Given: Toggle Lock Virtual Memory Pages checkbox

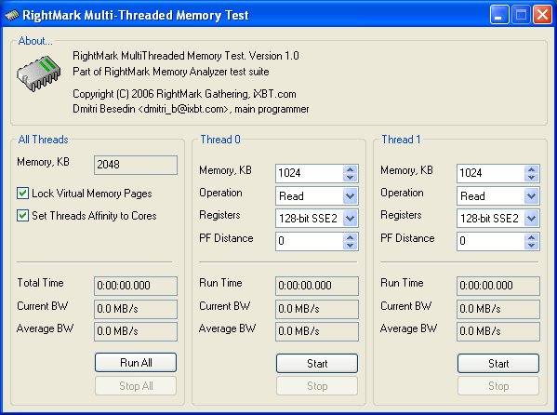Looking at the screenshot, I should pos(22,194).
